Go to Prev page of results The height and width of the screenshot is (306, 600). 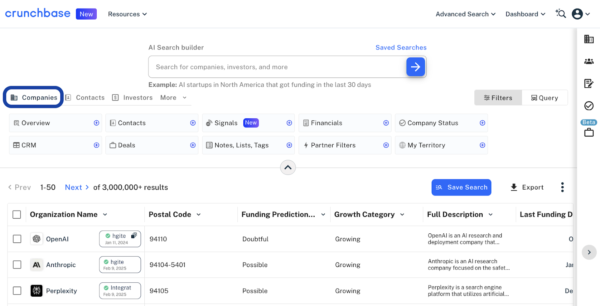[19, 187]
